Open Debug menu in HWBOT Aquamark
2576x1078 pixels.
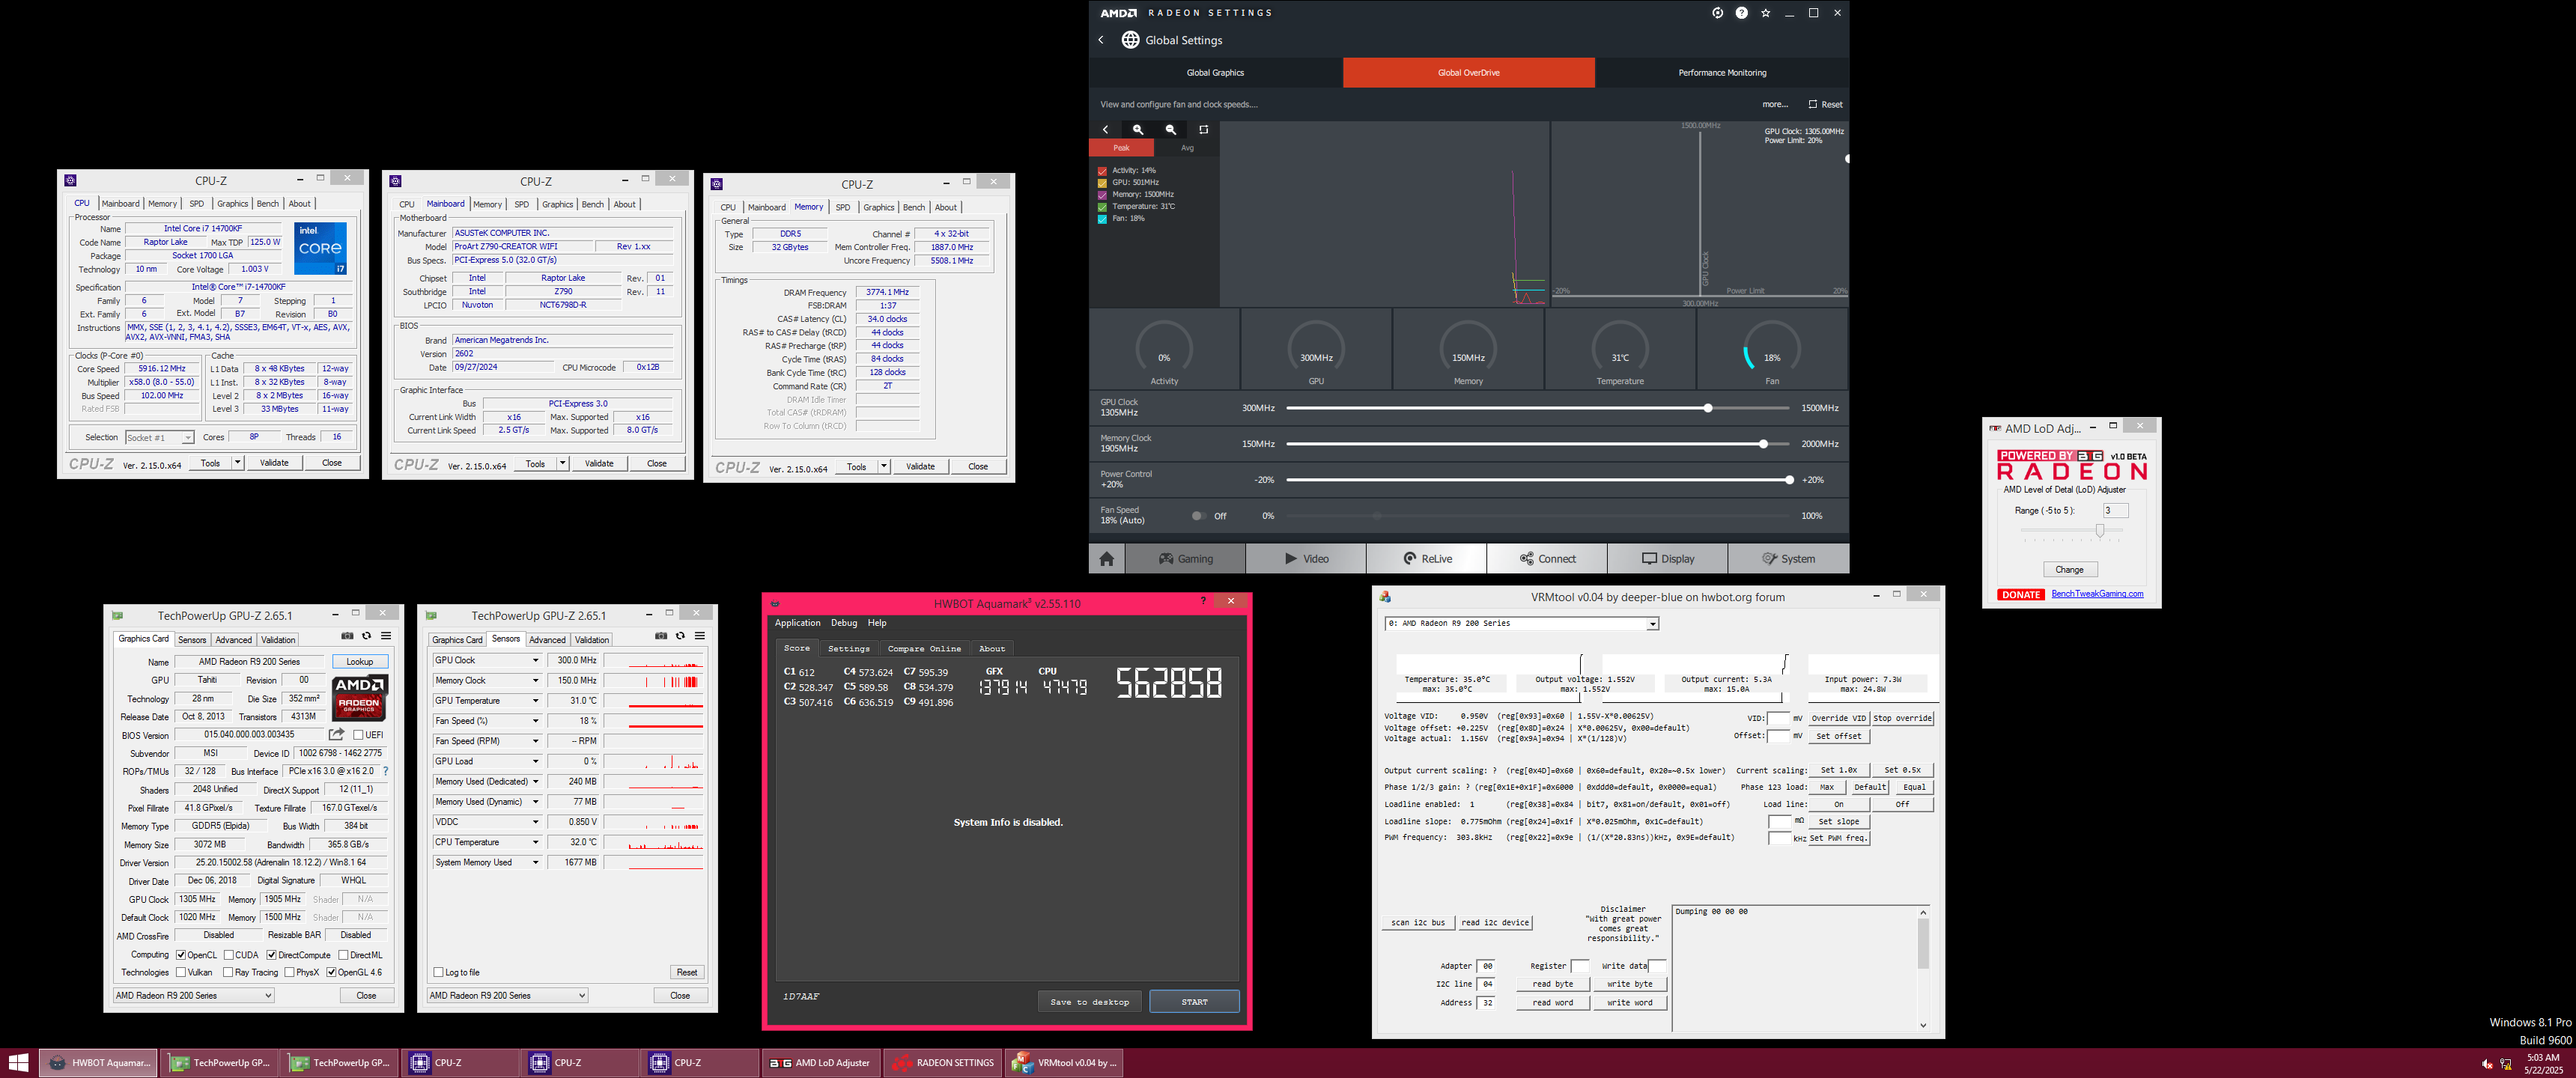point(844,623)
